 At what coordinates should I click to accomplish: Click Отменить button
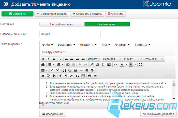115,14
